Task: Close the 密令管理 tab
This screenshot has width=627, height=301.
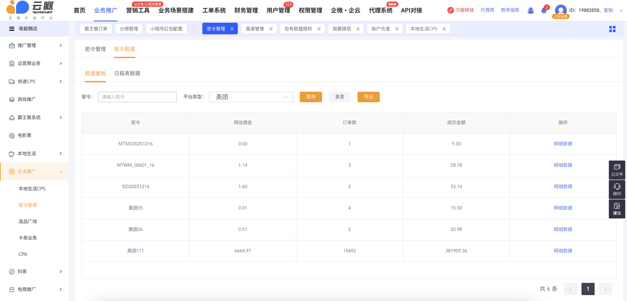Action: pyautogui.click(x=232, y=29)
